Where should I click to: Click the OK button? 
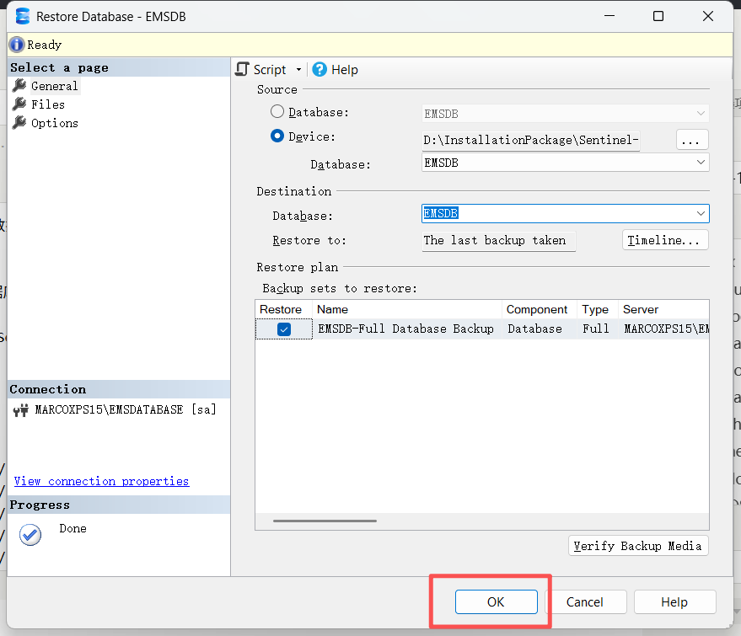click(x=496, y=601)
